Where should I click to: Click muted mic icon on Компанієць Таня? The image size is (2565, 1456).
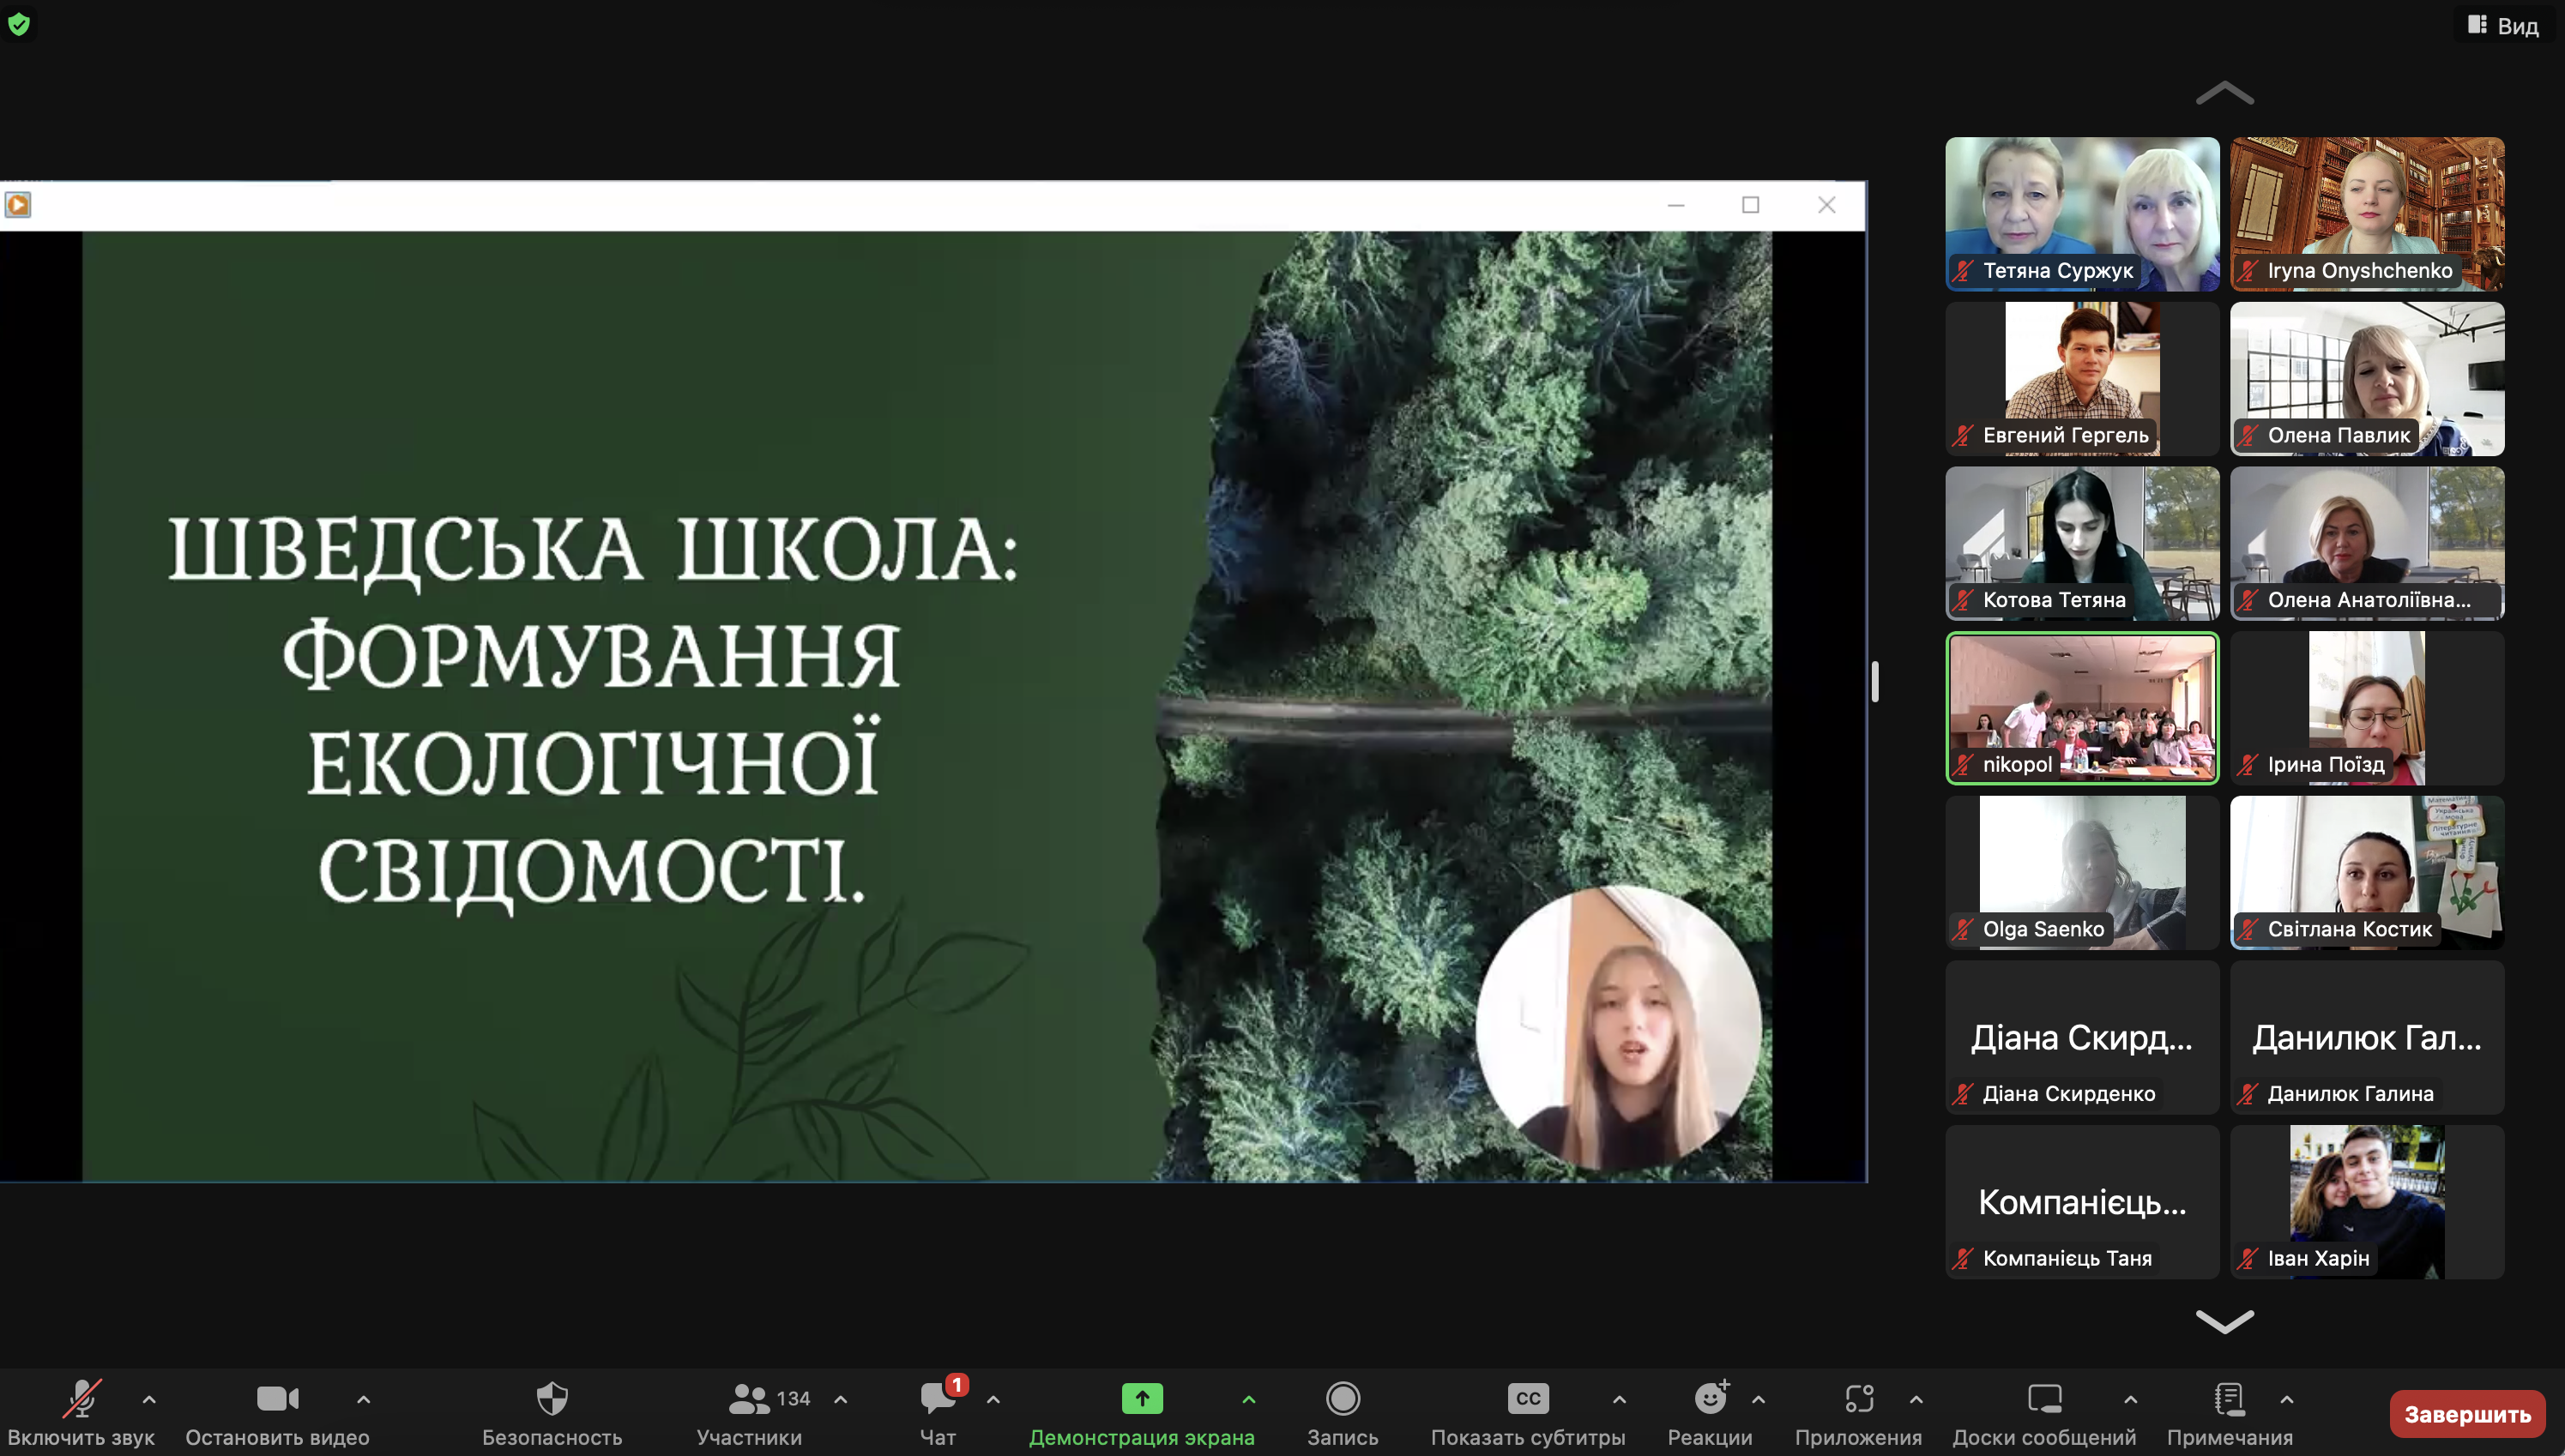[1964, 1258]
